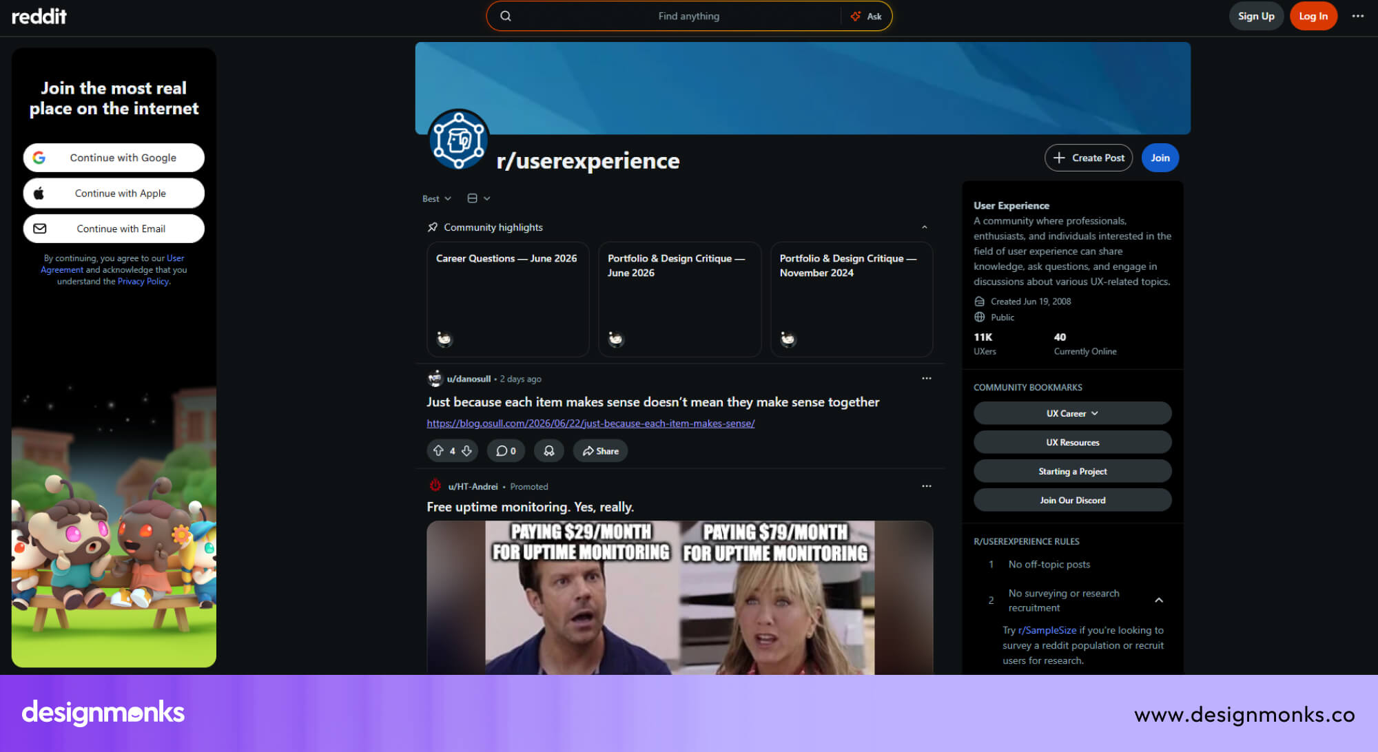Click the search magnifier icon
This screenshot has height=752, width=1378.
(506, 16)
